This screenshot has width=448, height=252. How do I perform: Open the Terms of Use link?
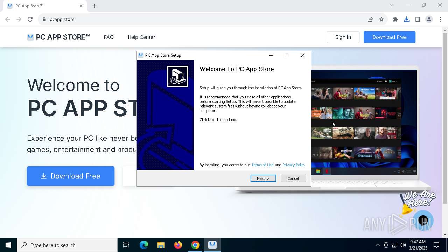pyautogui.click(x=262, y=165)
